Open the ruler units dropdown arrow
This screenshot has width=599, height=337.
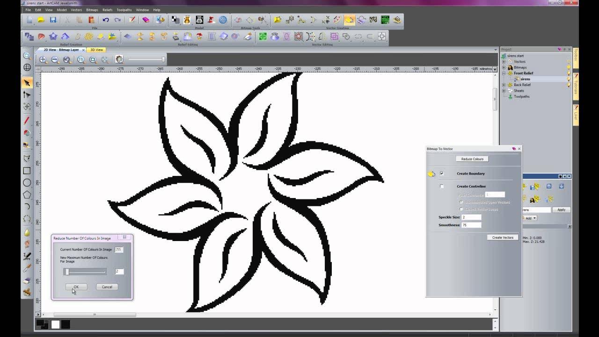pyautogui.click(x=495, y=69)
